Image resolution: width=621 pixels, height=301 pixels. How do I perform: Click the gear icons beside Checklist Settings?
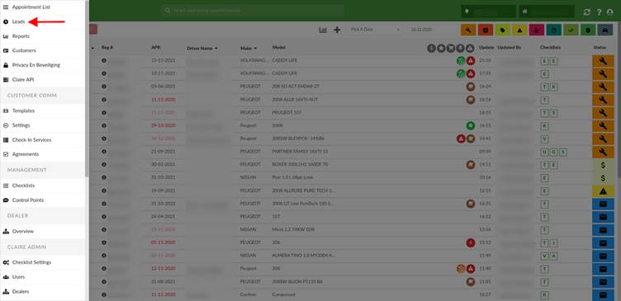click(x=6, y=262)
